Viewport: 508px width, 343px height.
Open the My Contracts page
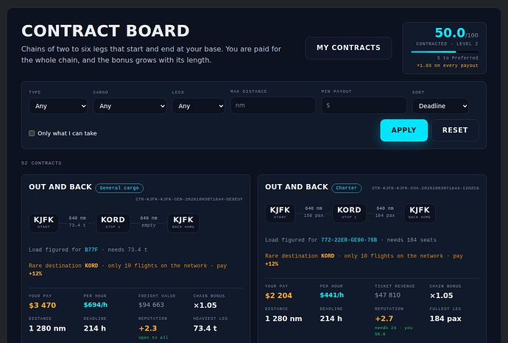[x=348, y=48]
